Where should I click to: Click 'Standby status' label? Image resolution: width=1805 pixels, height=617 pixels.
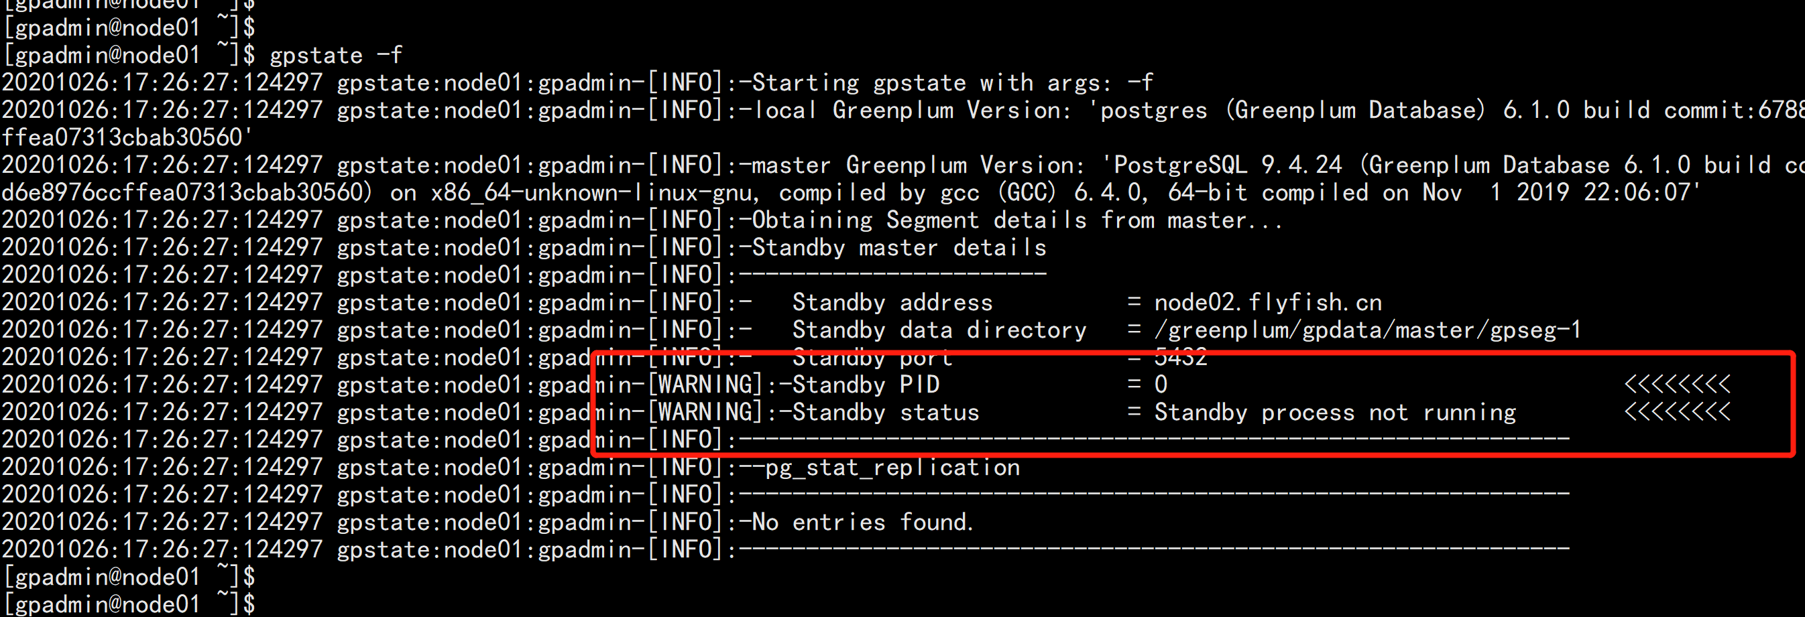(x=886, y=412)
